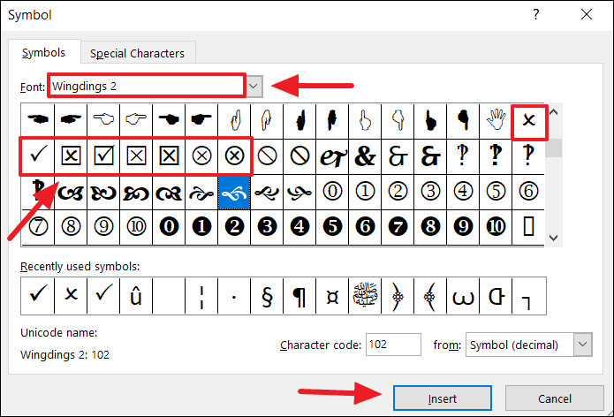Select the black circled number 2 symbol
This screenshot has width=614, height=417.
click(x=234, y=226)
